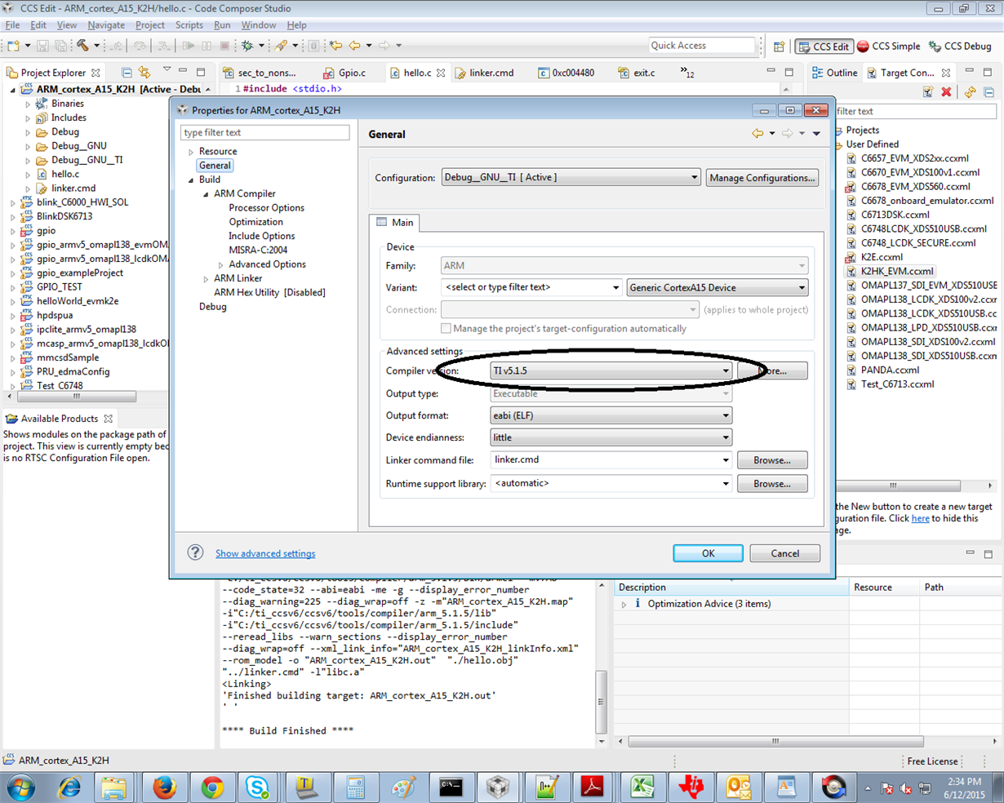Click the Linker command file input field

604,460
